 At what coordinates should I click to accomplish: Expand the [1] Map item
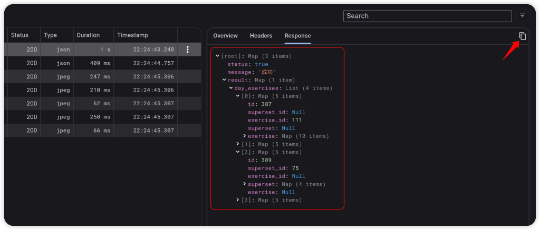point(238,144)
